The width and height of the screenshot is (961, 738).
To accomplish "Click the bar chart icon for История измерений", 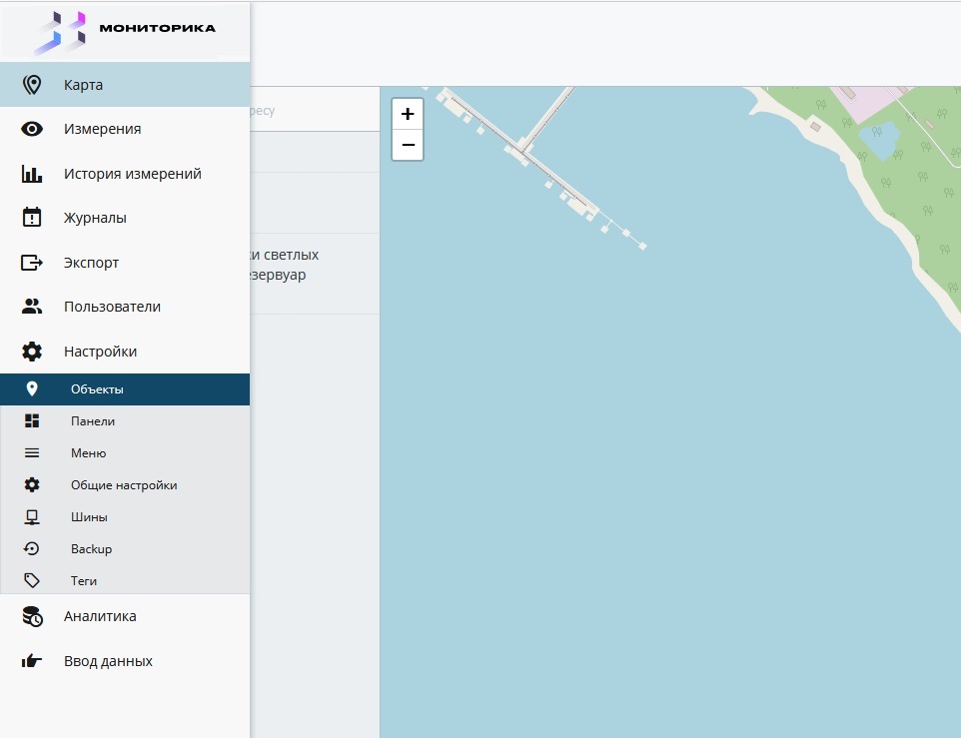I will coord(32,174).
